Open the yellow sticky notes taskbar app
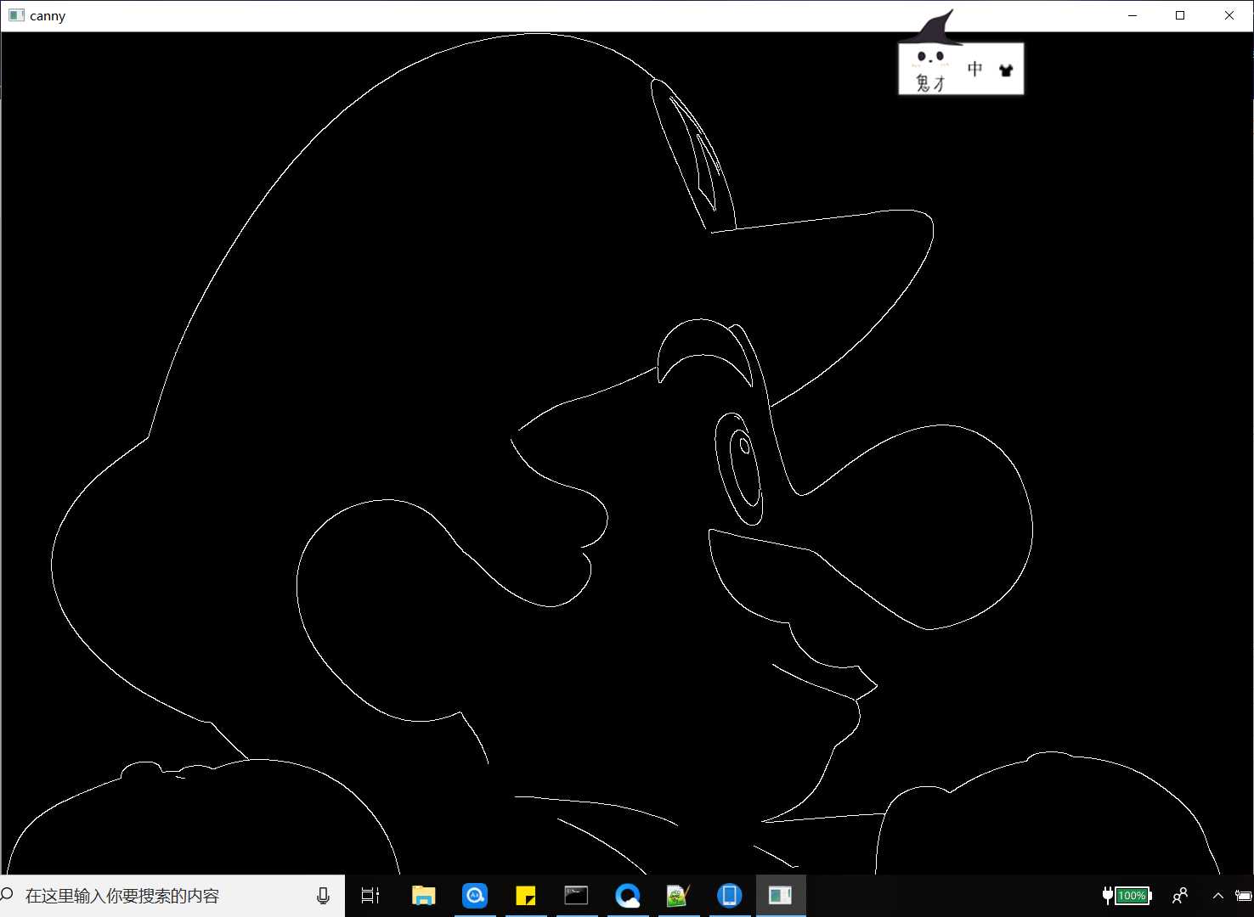The image size is (1254, 917). pos(526,896)
